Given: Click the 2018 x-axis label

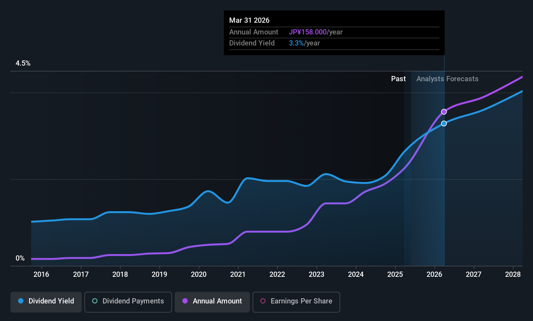Looking at the screenshot, I should [x=120, y=274].
